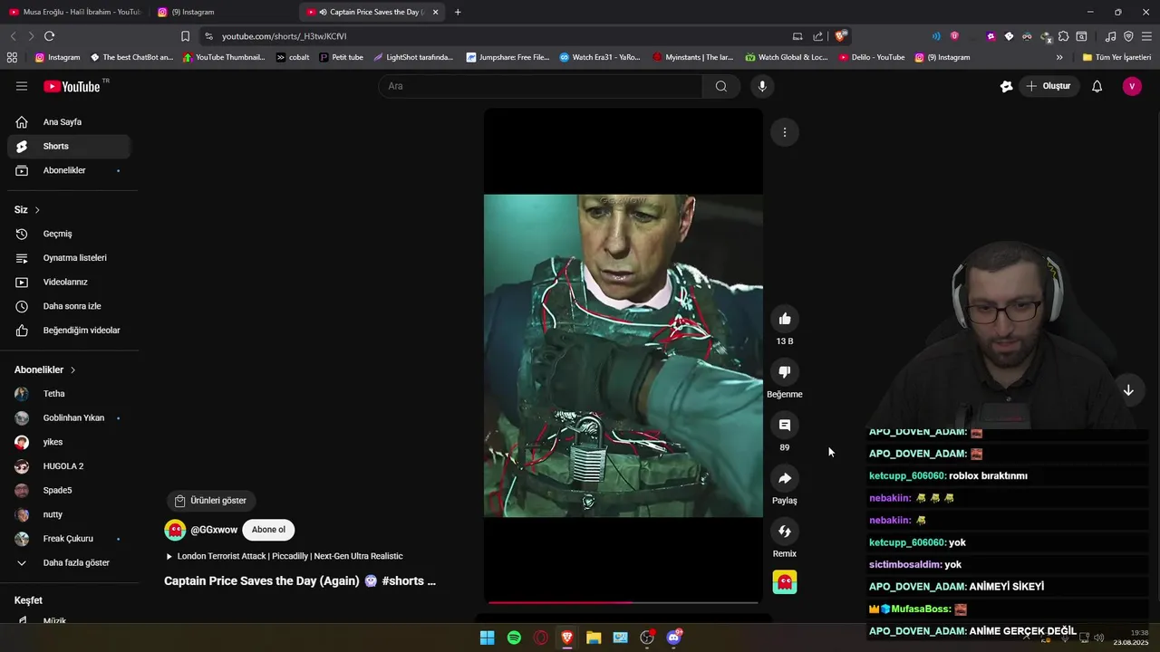Image resolution: width=1160 pixels, height=652 pixels.
Task: Remix this Short
Action: (x=785, y=531)
